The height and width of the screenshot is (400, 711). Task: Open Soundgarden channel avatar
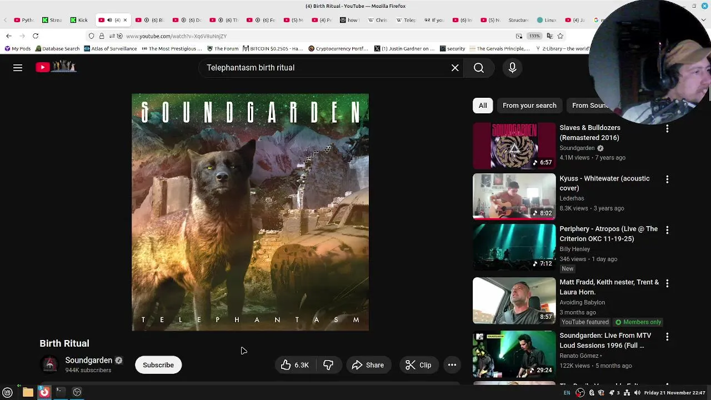click(x=49, y=365)
